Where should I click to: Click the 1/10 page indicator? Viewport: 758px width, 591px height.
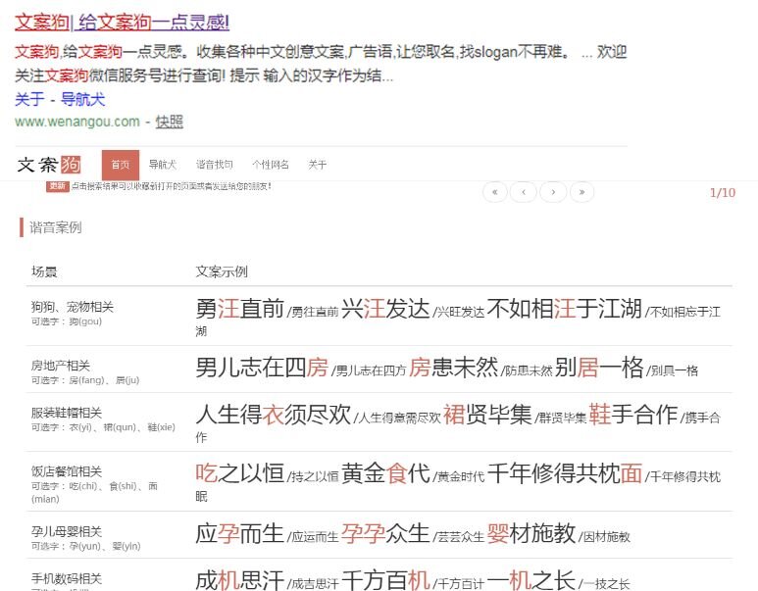click(722, 192)
